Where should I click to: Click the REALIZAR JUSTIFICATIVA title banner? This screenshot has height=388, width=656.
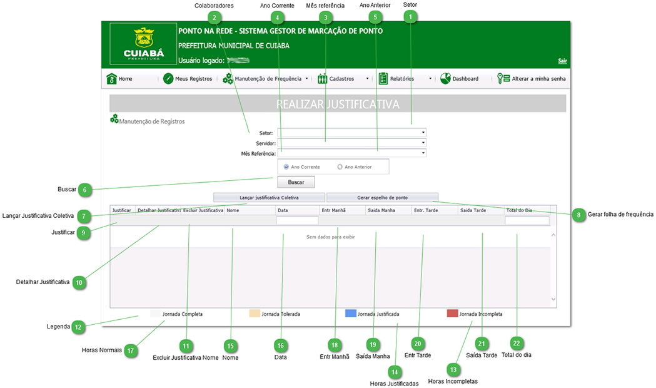point(338,103)
